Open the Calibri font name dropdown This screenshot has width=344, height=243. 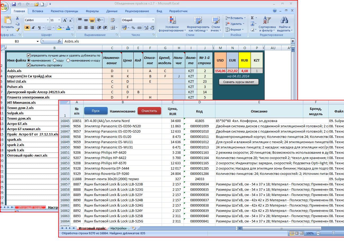point(48,20)
